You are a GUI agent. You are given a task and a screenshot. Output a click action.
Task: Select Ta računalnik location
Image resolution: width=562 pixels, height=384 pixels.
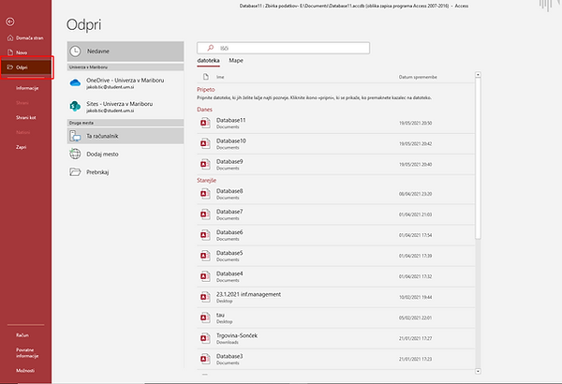click(x=126, y=136)
